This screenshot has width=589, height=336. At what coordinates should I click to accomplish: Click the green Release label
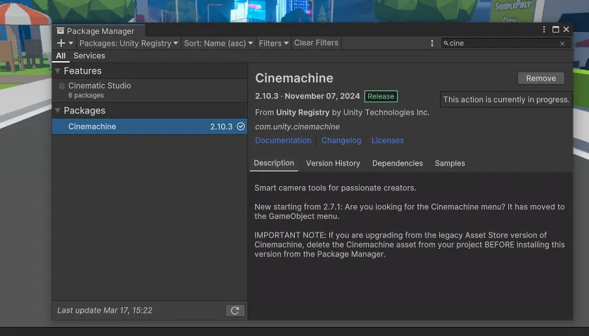coord(381,96)
